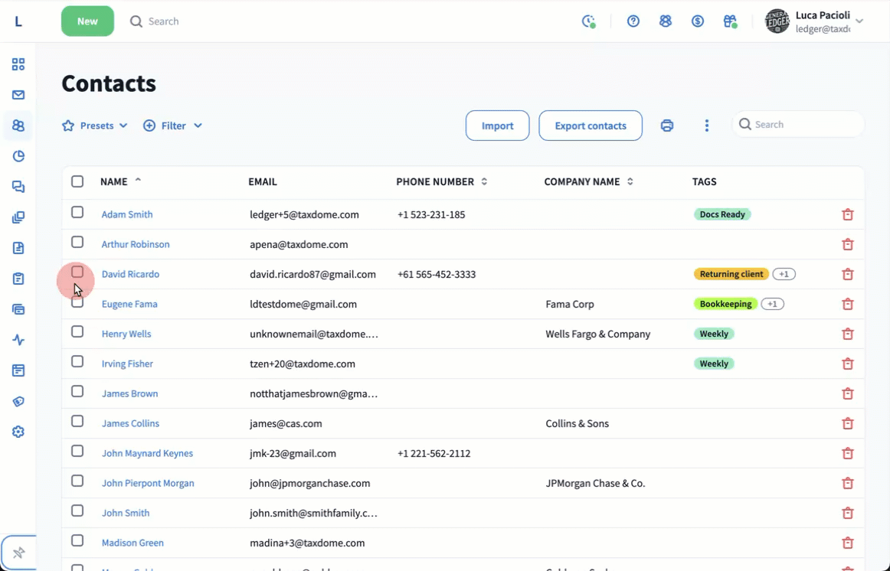This screenshot has height=571, width=890.
Task: Open the Filter dropdown
Action: coord(173,126)
